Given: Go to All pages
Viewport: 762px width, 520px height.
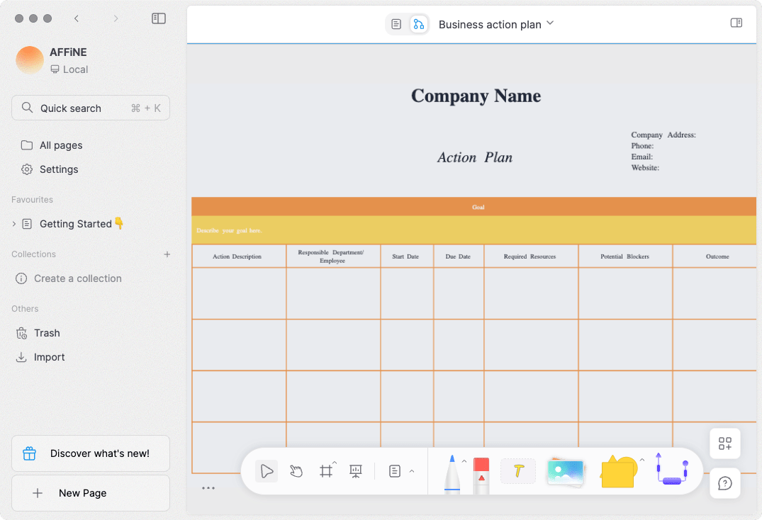Looking at the screenshot, I should pos(60,145).
